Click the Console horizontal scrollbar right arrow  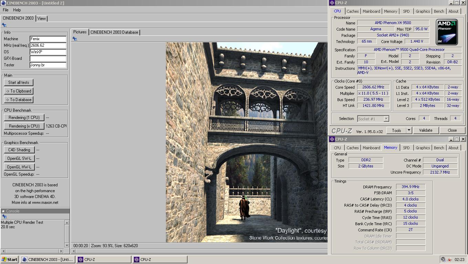(62, 251)
